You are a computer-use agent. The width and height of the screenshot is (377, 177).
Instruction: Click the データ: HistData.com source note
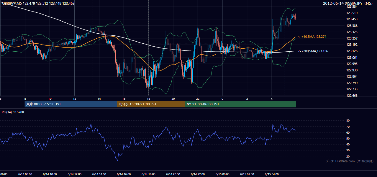pyautogui.click(x=350, y=161)
